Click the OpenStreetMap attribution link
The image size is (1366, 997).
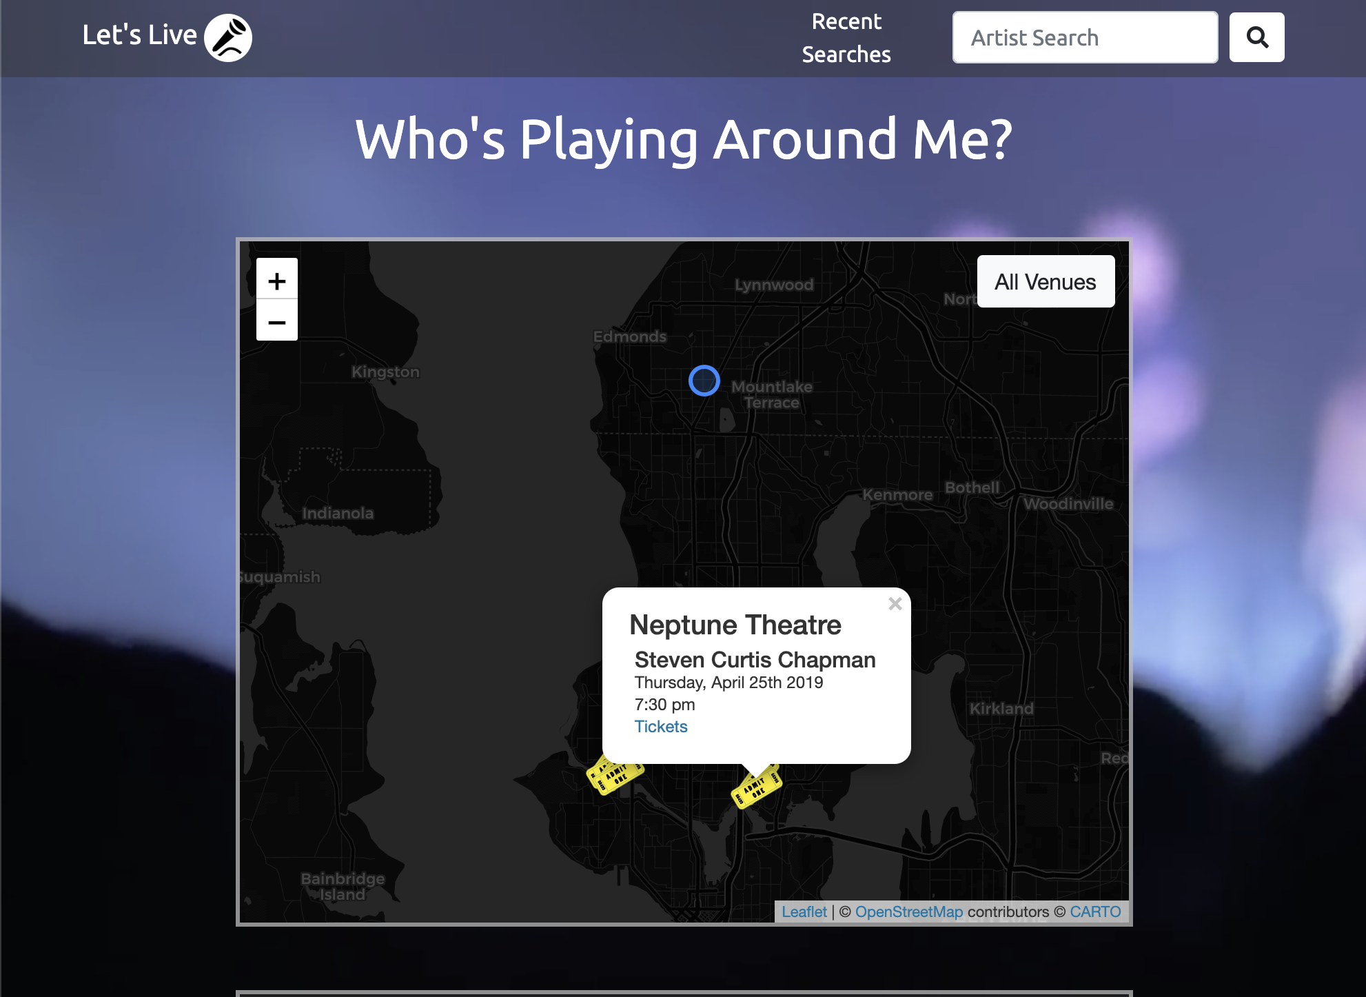click(911, 911)
